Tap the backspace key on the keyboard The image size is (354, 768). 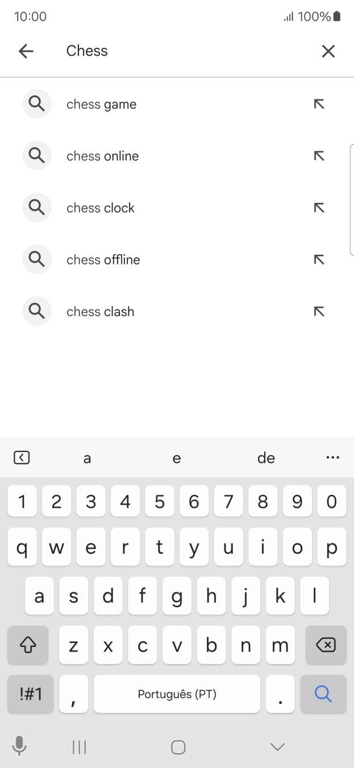pyautogui.click(x=326, y=645)
